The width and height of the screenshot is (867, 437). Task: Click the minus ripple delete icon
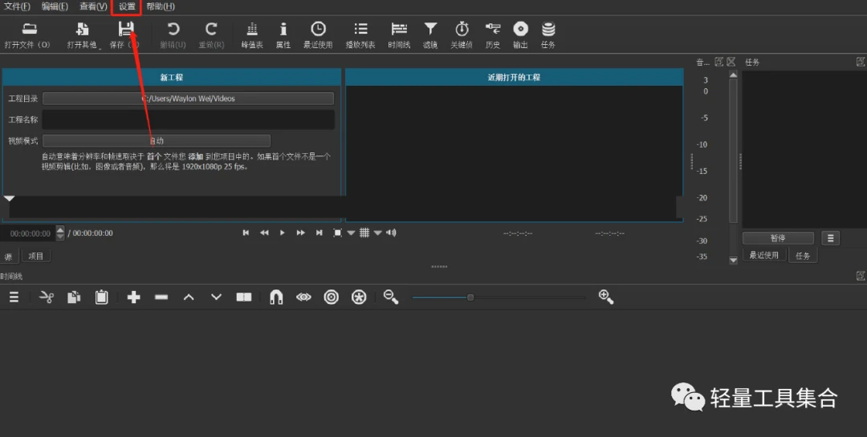tap(161, 297)
